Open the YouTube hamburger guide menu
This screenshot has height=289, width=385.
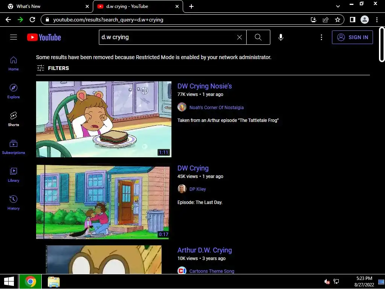(x=14, y=37)
